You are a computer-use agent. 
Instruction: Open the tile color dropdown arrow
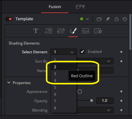87,19
